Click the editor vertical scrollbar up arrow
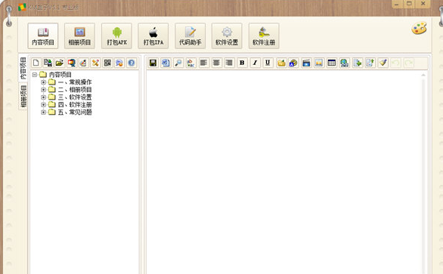The image size is (443, 274). 423,75
